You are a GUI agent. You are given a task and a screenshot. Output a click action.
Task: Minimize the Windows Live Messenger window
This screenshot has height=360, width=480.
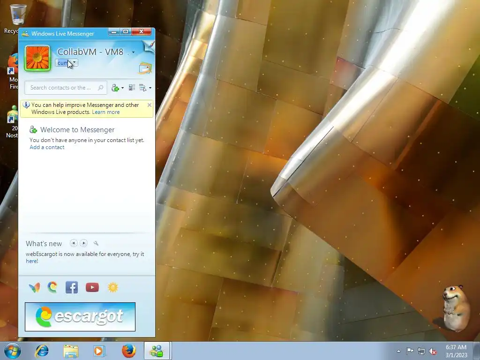(x=114, y=31)
